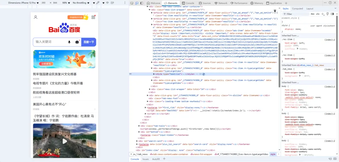Open the 98% zoom level dropdown

[66, 3]
